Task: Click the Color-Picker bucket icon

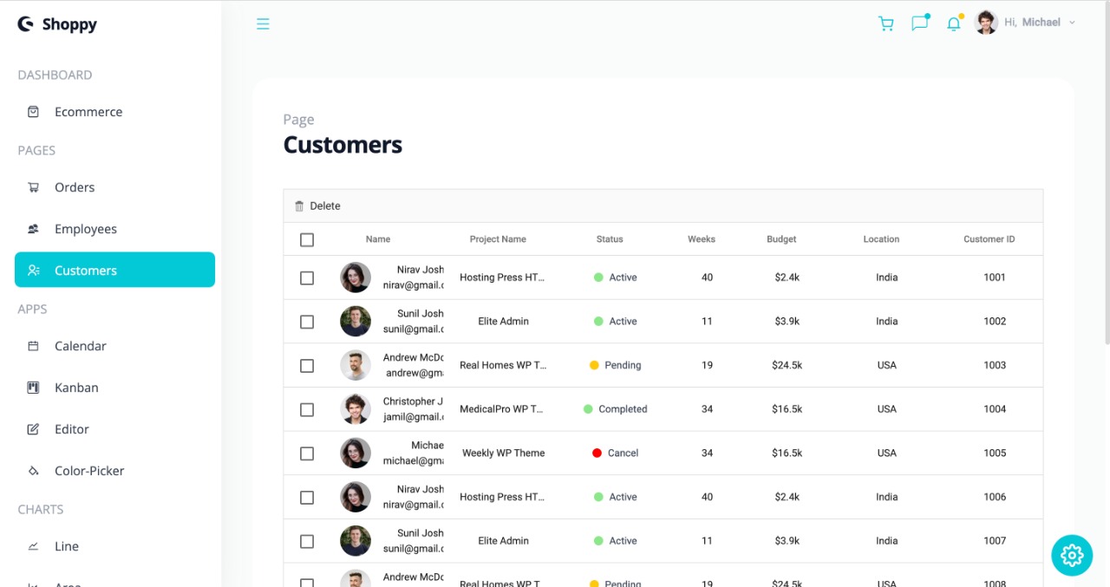Action: point(33,471)
